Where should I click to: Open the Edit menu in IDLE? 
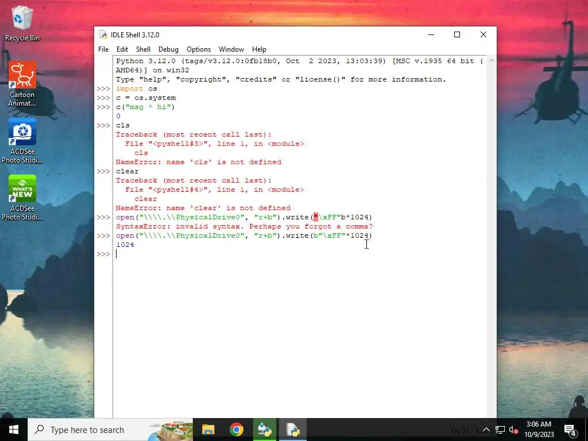click(x=122, y=49)
